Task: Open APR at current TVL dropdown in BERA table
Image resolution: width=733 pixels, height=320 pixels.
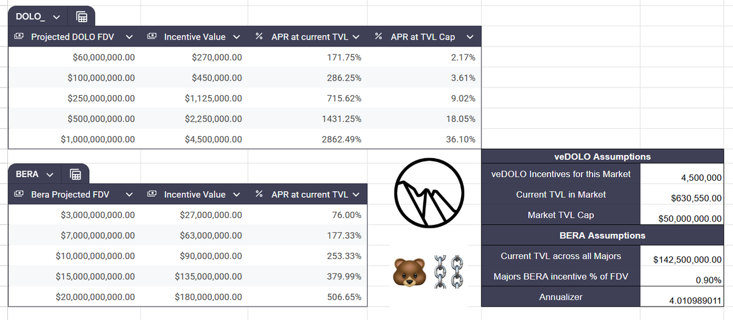Action: 356,195
